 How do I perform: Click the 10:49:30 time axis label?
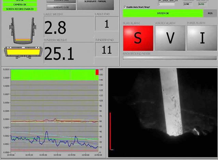coord(43,155)
